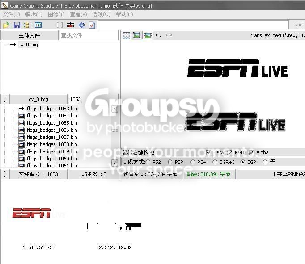Click the 主体文件 header button
Screen dimensions: 305x264
pos(30,35)
